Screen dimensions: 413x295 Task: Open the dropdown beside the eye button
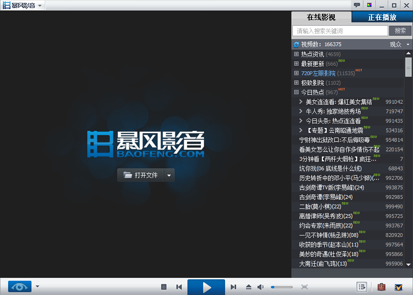[37, 286]
